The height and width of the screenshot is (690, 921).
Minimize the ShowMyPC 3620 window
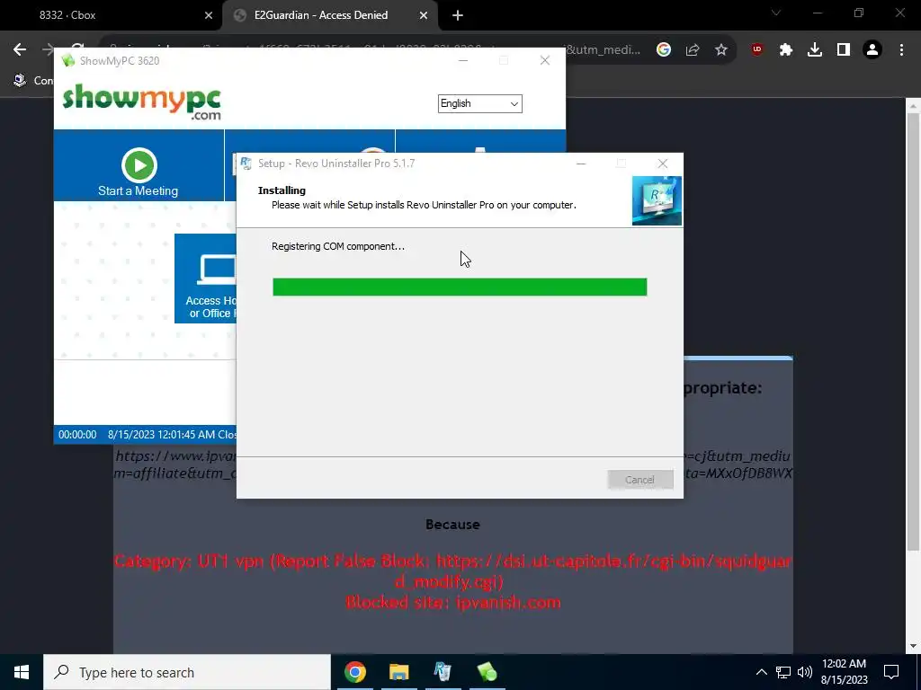(x=463, y=60)
